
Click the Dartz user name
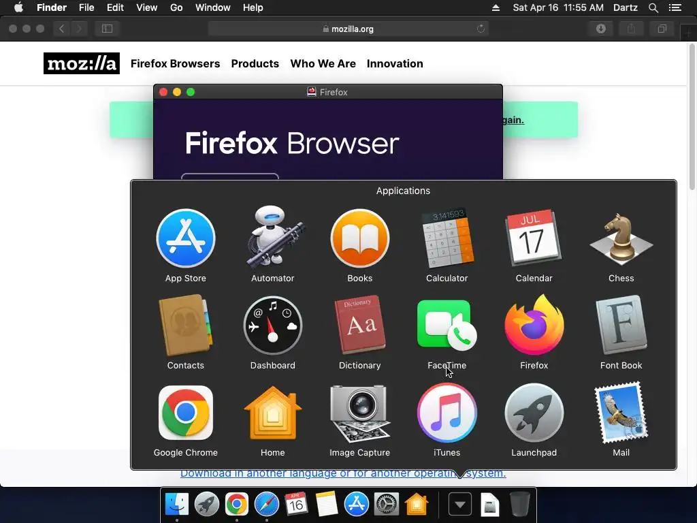click(x=625, y=7)
